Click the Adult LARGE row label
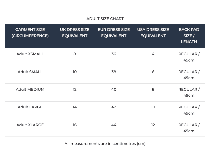This screenshot has width=212, height=159. (x=30, y=107)
